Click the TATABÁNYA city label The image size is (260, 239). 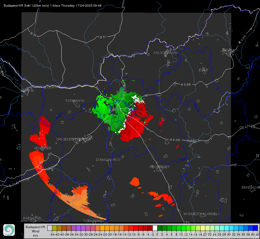point(75,101)
